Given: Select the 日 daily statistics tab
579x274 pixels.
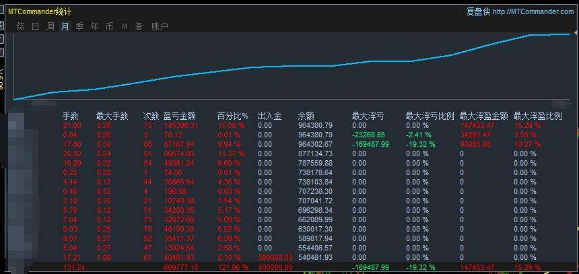Looking at the screenshot, I should pos(35,27).
